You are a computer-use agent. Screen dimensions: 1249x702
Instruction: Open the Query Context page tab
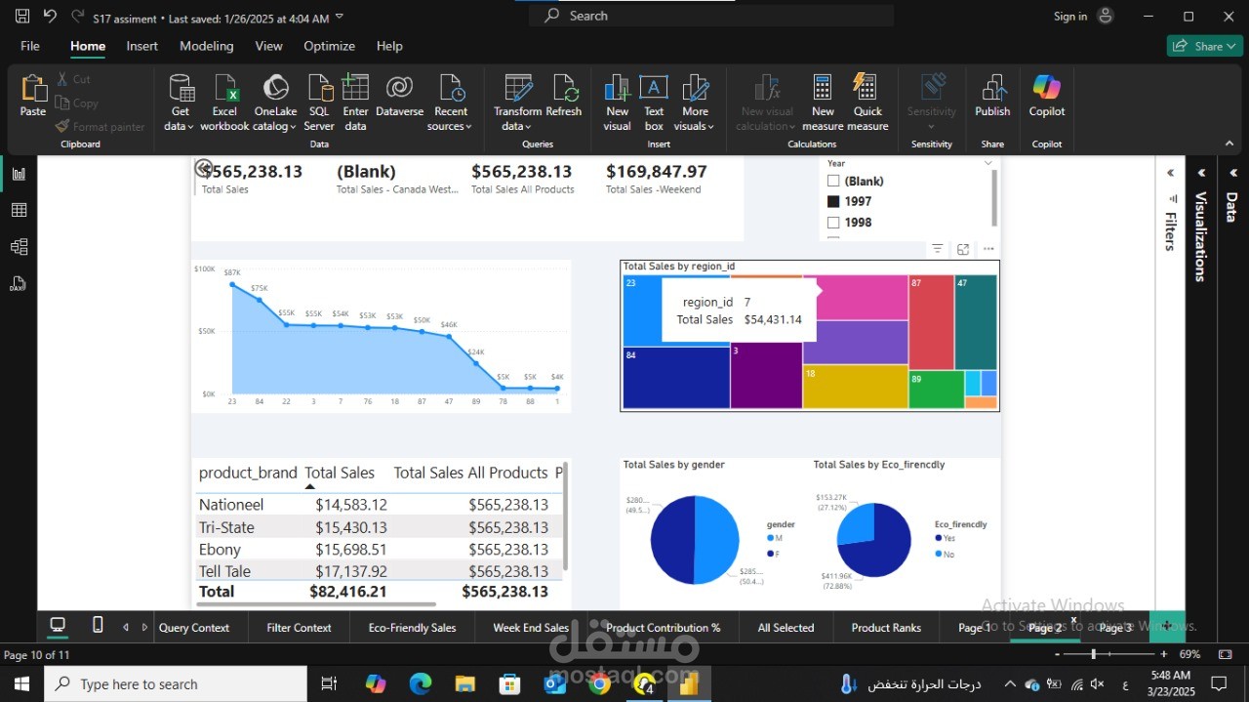(194, 628)
